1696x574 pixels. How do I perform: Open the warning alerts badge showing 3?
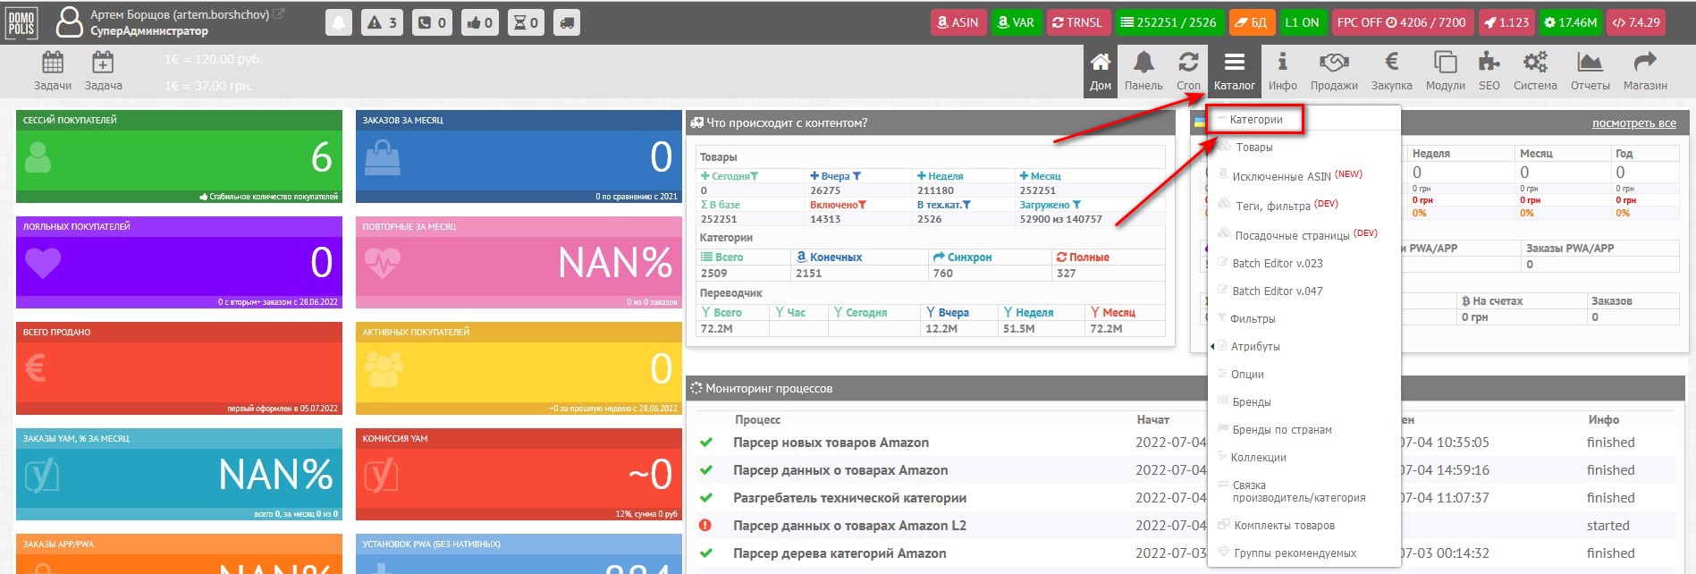382,23
